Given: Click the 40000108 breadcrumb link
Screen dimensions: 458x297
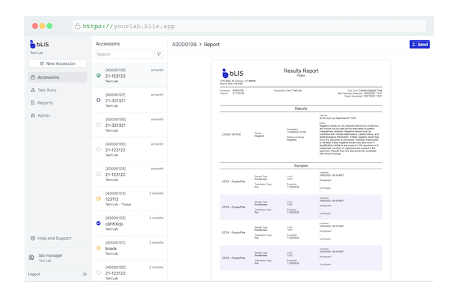Looking at the screenshot, I should click(x=184, y=44).
